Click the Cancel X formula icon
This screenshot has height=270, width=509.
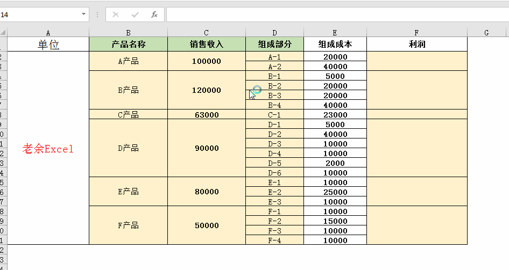(116, 14)
